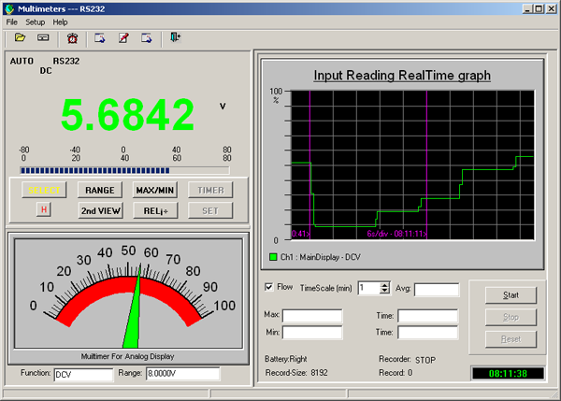Click the Min value field
The height and width of the screenshot is (401, 561).
[x=312, y=333]
